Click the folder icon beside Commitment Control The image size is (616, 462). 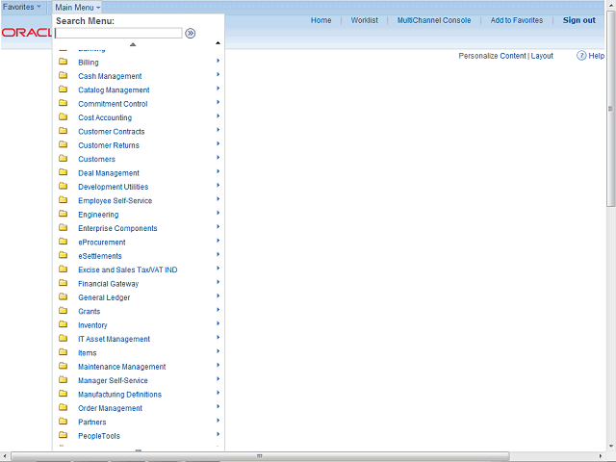pos(63,103)
